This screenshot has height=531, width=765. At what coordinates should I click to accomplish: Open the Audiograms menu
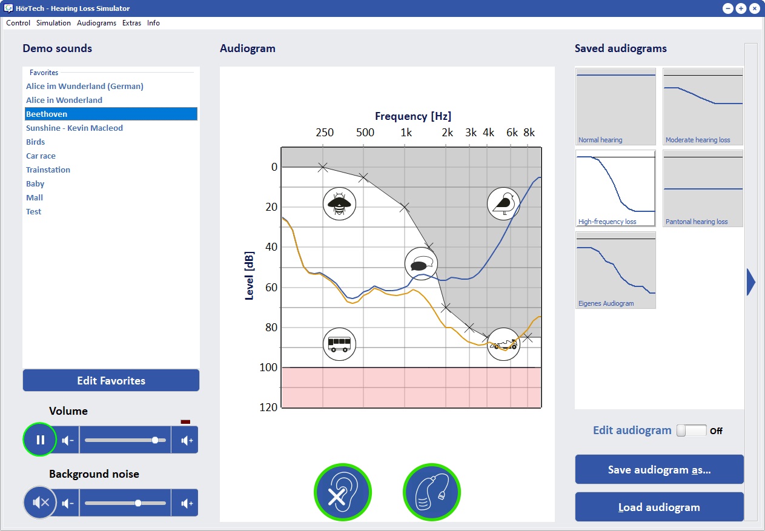(96, 23)
